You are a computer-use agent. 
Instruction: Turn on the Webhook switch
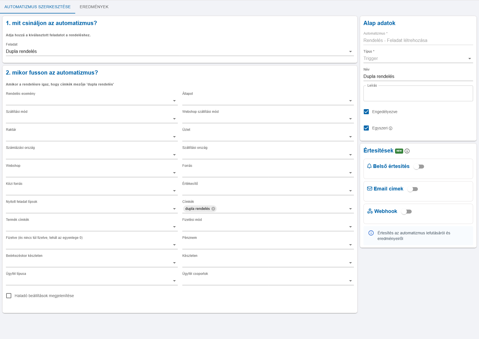(406, 212)
